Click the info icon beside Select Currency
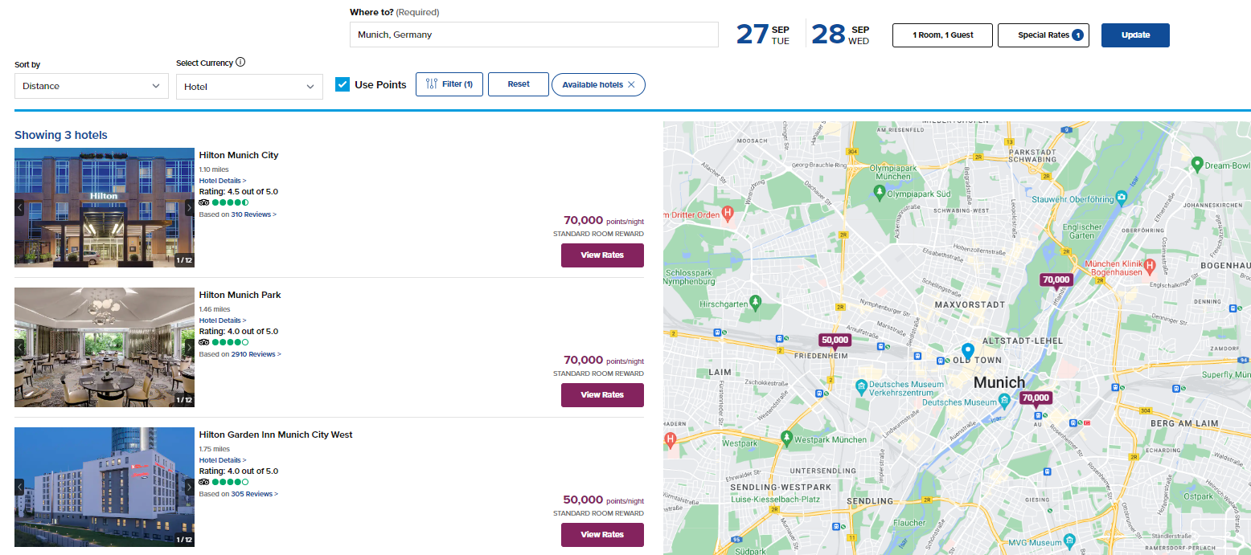The image size is (1251, 555). point(240,63)
